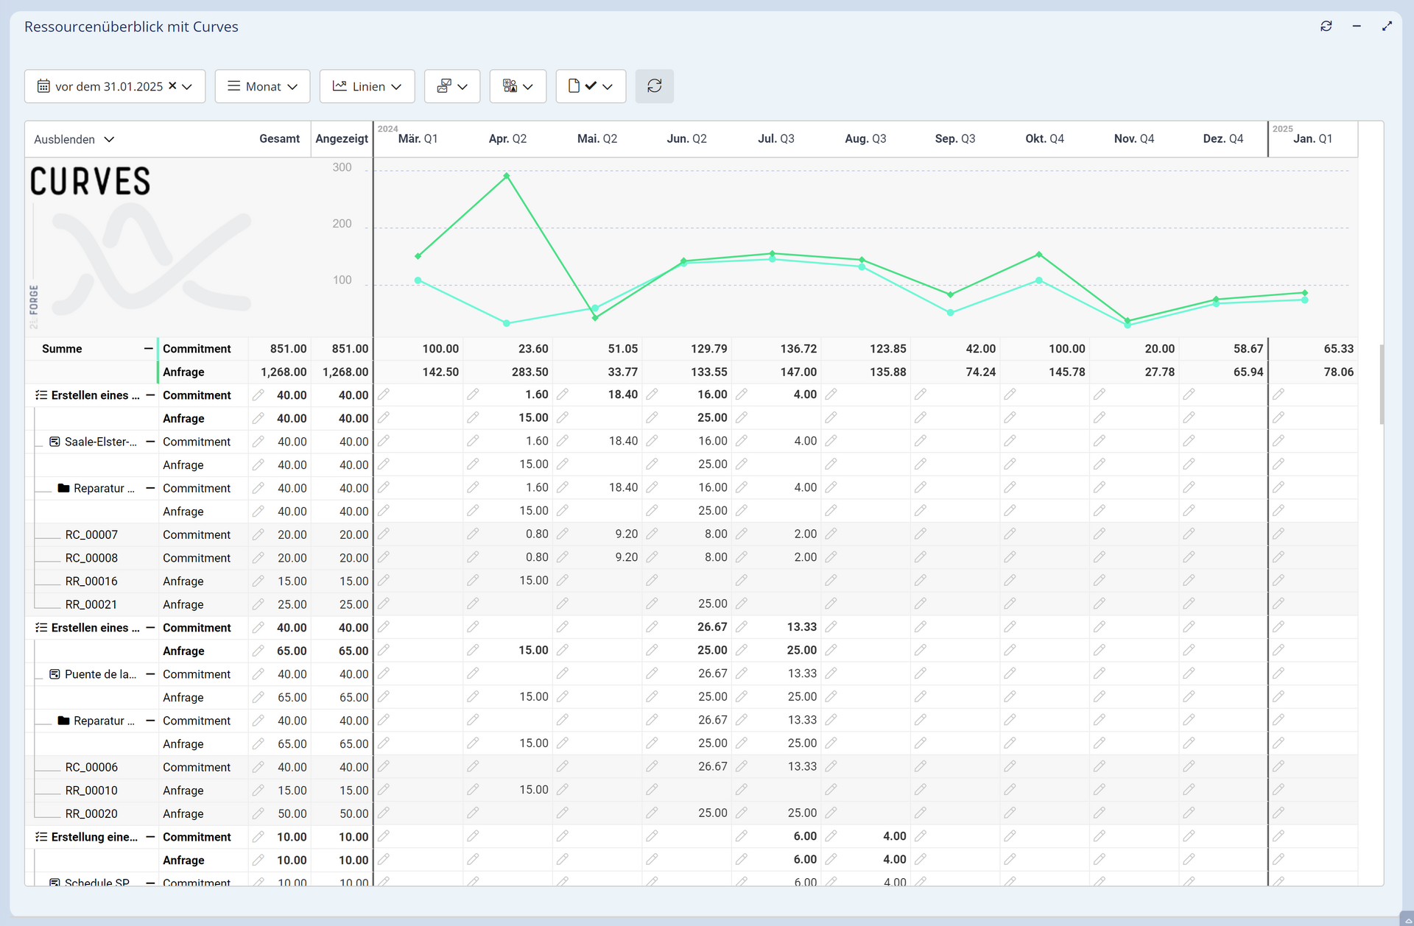Click the April peak point on the chart
Viewport: 1414px width, 926px height.
(x=507, y=176)
